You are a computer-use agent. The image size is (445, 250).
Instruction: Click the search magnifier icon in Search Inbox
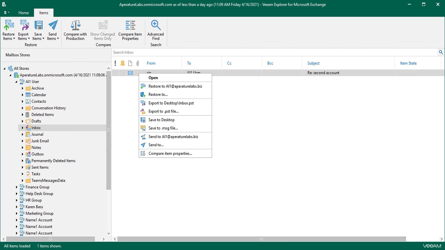pos(441,52)
